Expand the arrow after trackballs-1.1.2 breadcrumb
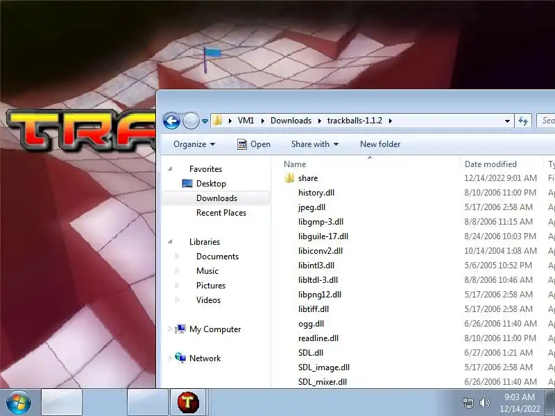The height and width of the screenshot is (416, 555). [x=391, y=121]
